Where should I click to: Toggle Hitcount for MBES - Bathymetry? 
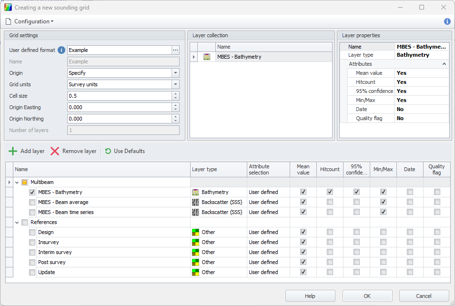click(x=330, y=192)
